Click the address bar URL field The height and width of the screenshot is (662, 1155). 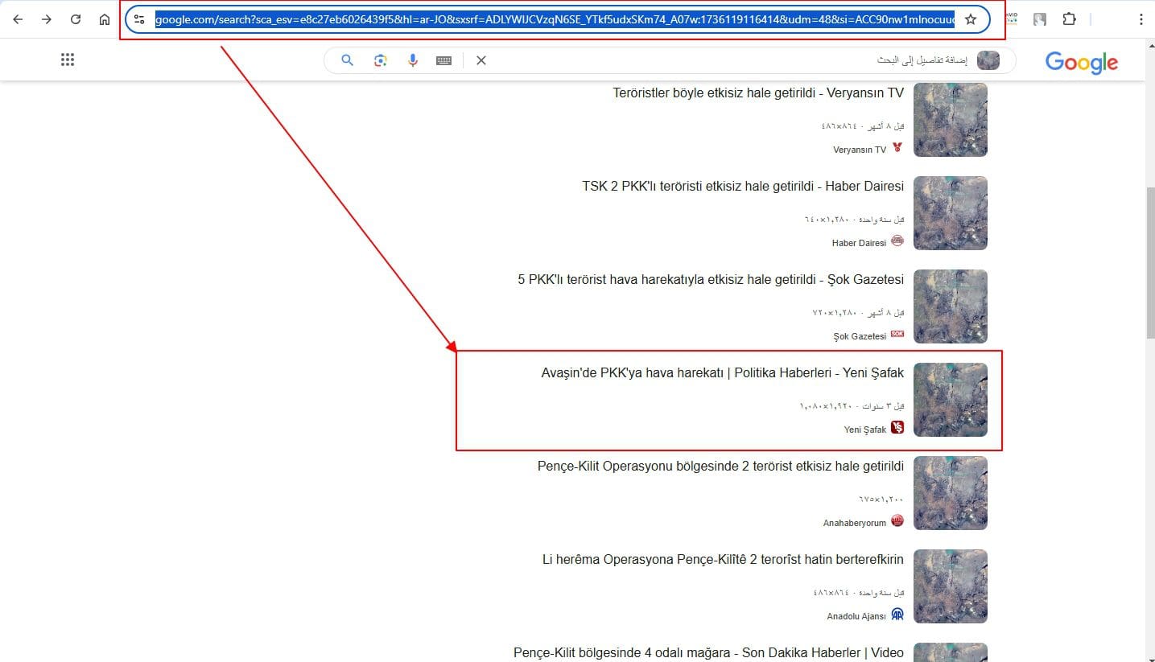coord(555,19)
